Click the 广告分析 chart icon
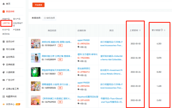The width and height of the screenshot is (172, 108). (3, 80)
